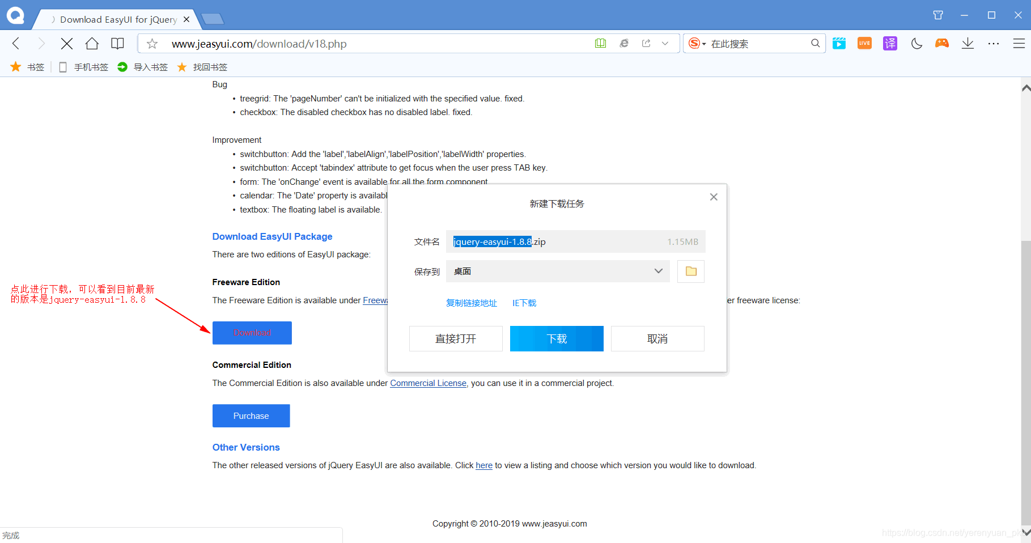Click 'here' link for other versions
The image size is (1031, 543).
point(484,465)
